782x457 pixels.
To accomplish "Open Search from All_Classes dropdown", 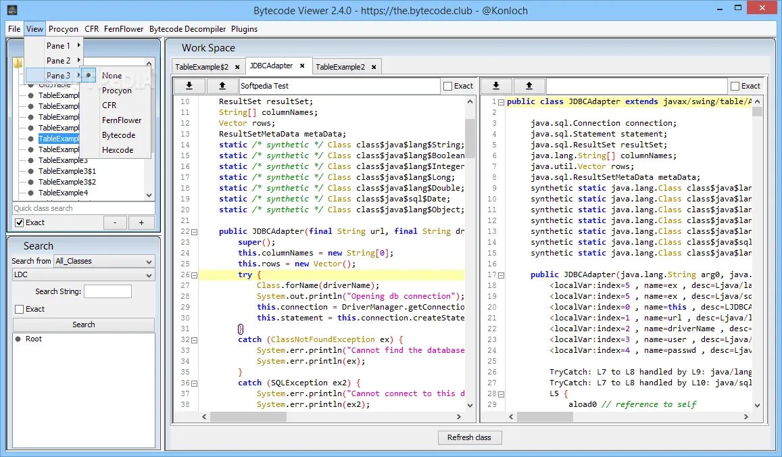I will coord(104,261).
